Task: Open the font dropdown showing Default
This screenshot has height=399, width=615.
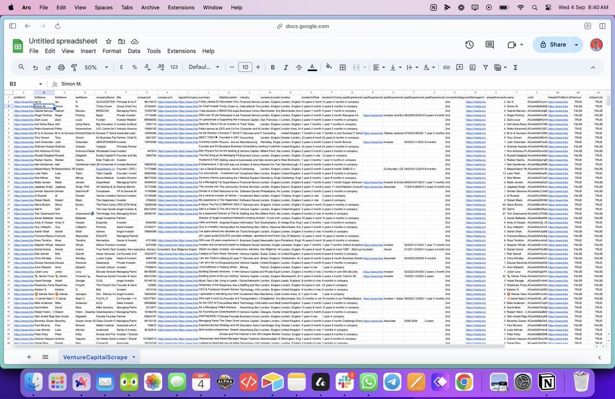Action: [202, 67]
